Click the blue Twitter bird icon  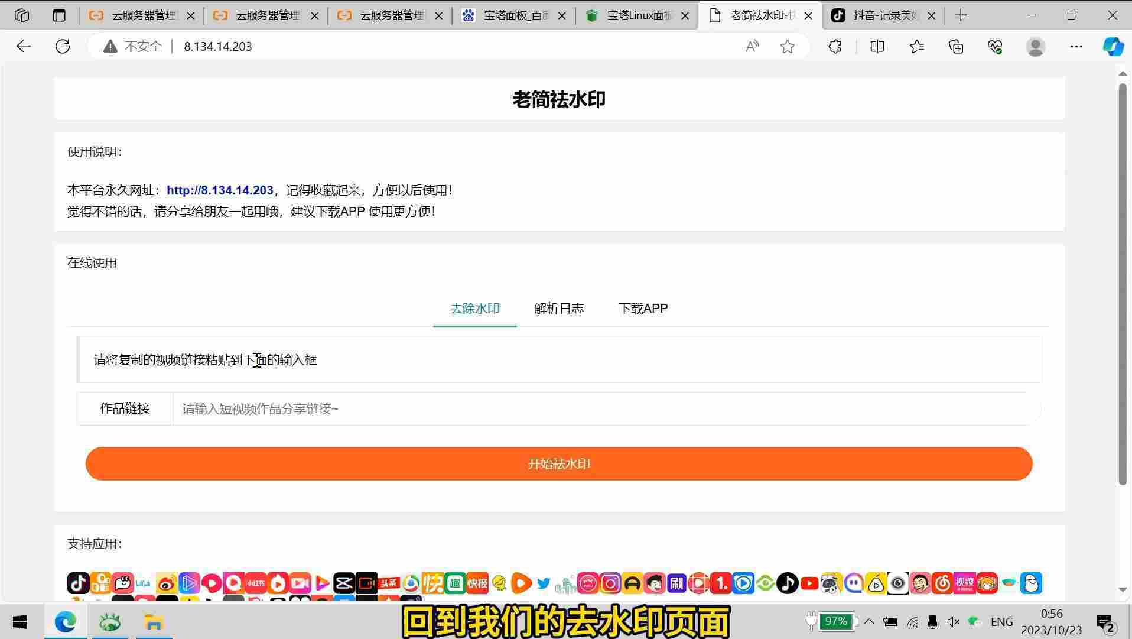pyautogui.click(x=544, y=583)
